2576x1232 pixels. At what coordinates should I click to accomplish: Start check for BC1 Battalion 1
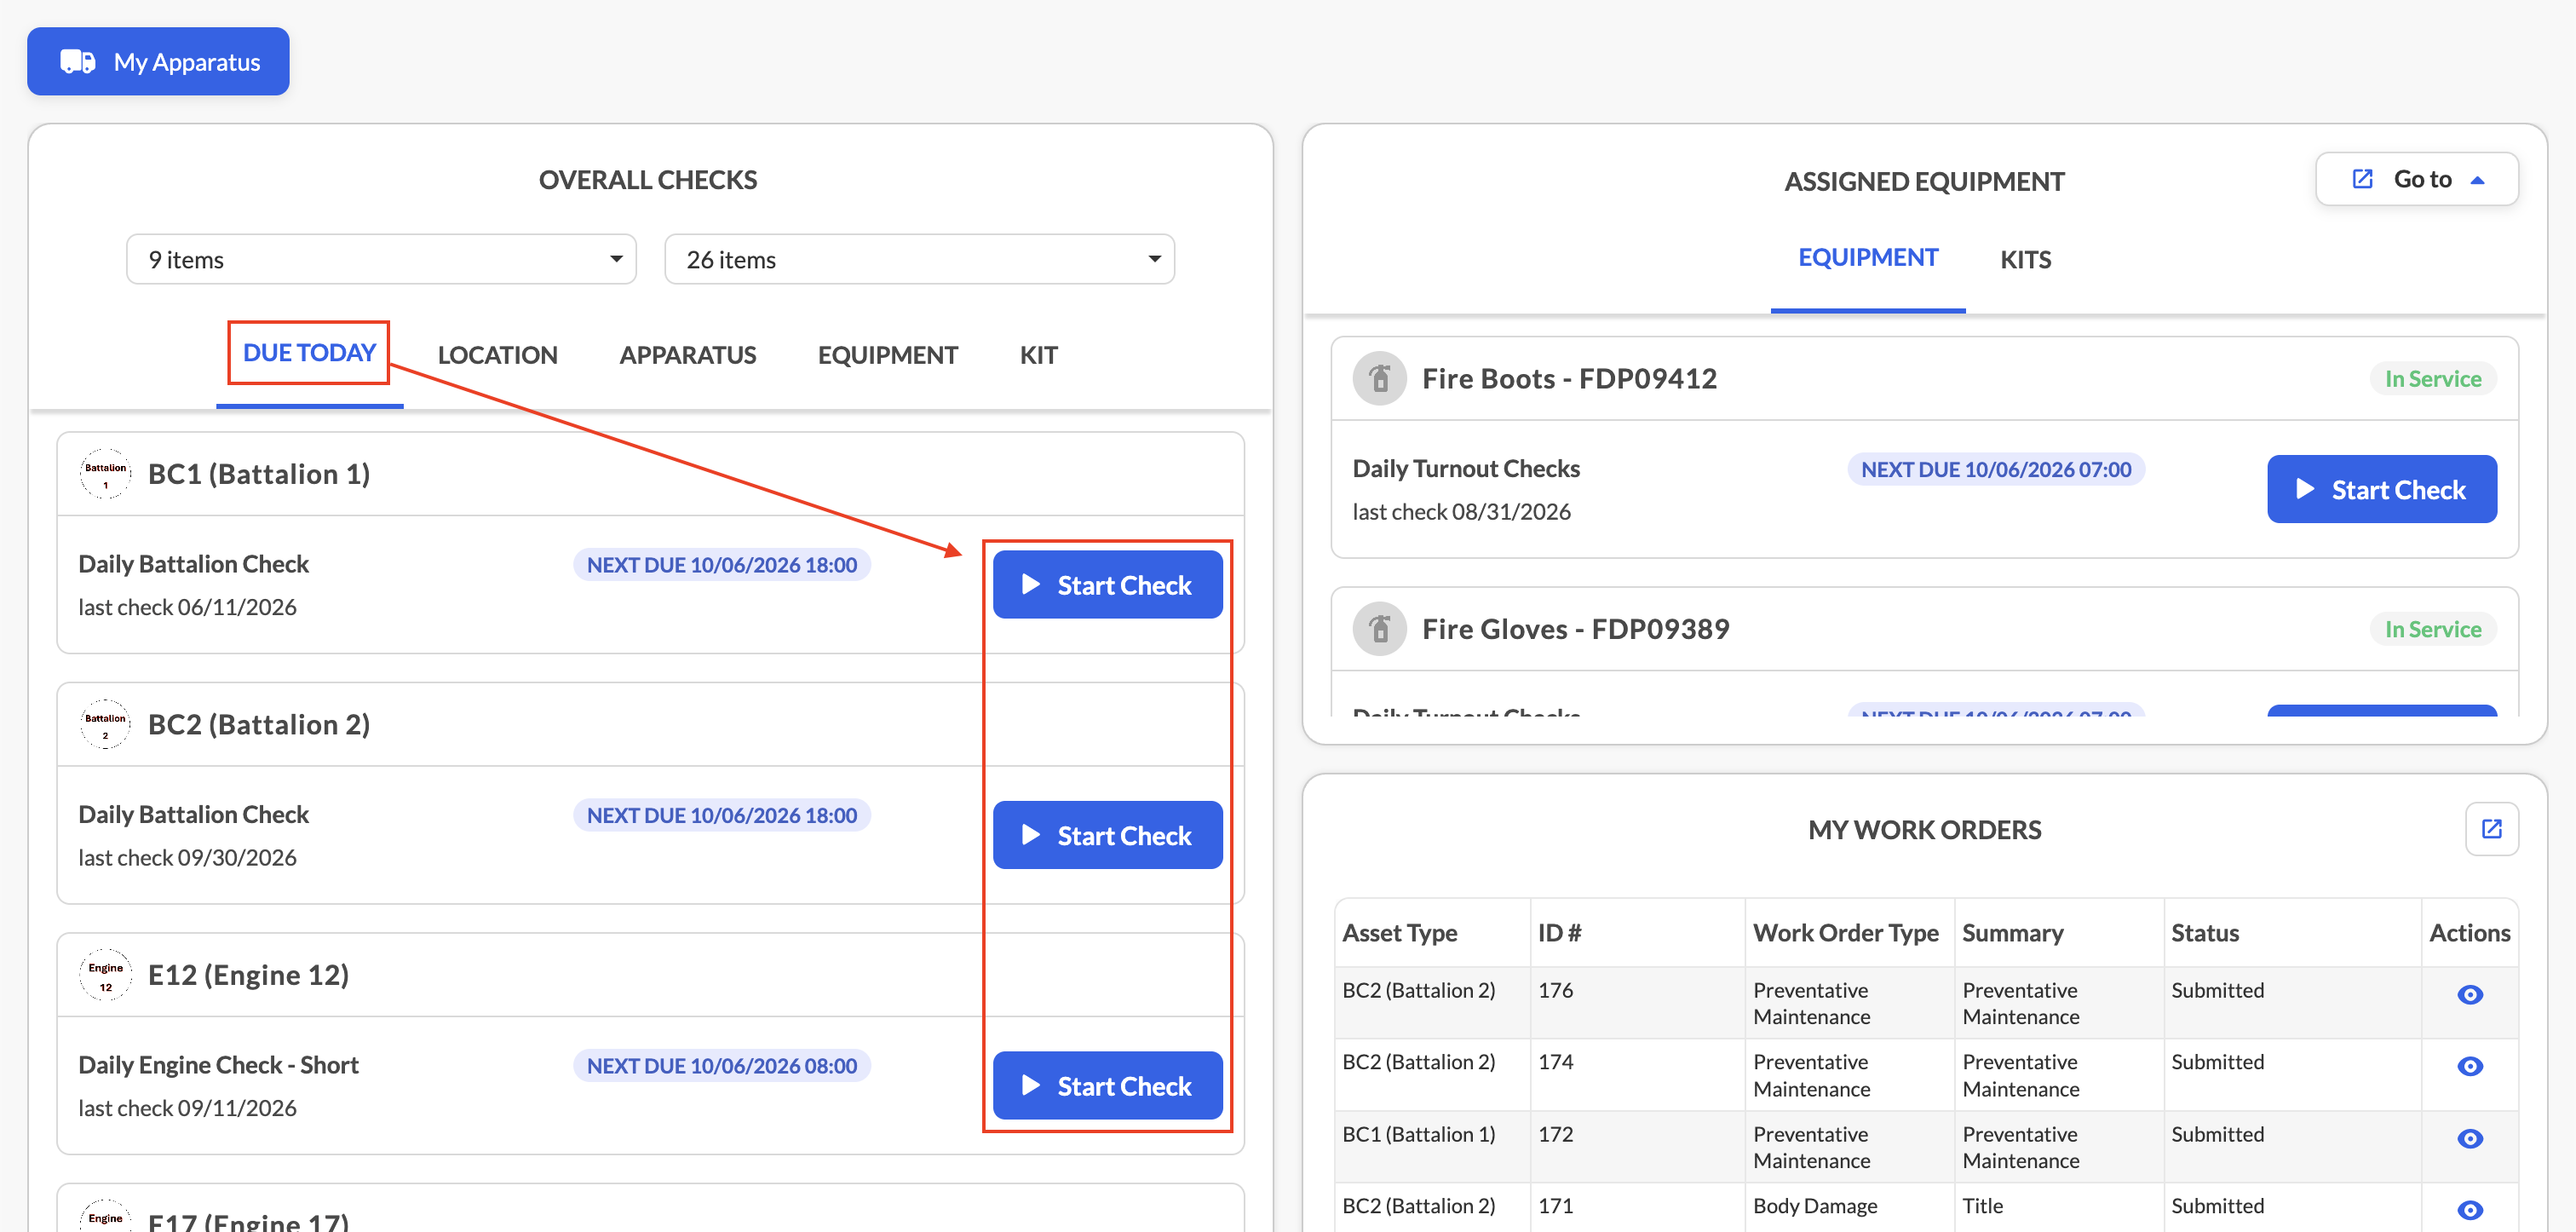pyautogui.click(x=1107, y=585)
